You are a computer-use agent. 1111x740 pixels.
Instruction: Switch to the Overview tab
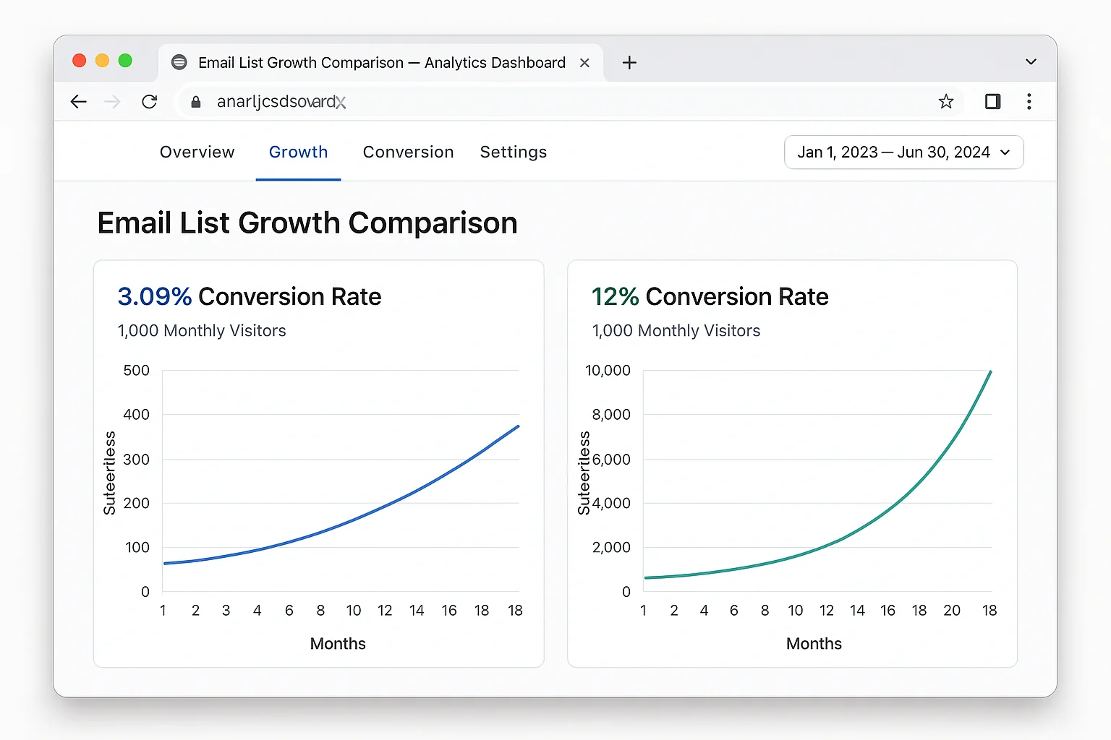point(197,152)
